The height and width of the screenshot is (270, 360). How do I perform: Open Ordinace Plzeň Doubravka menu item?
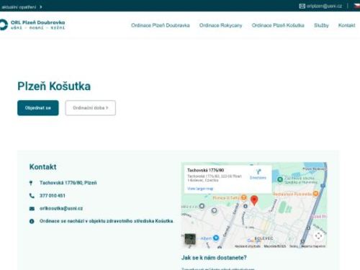point(161,25)
